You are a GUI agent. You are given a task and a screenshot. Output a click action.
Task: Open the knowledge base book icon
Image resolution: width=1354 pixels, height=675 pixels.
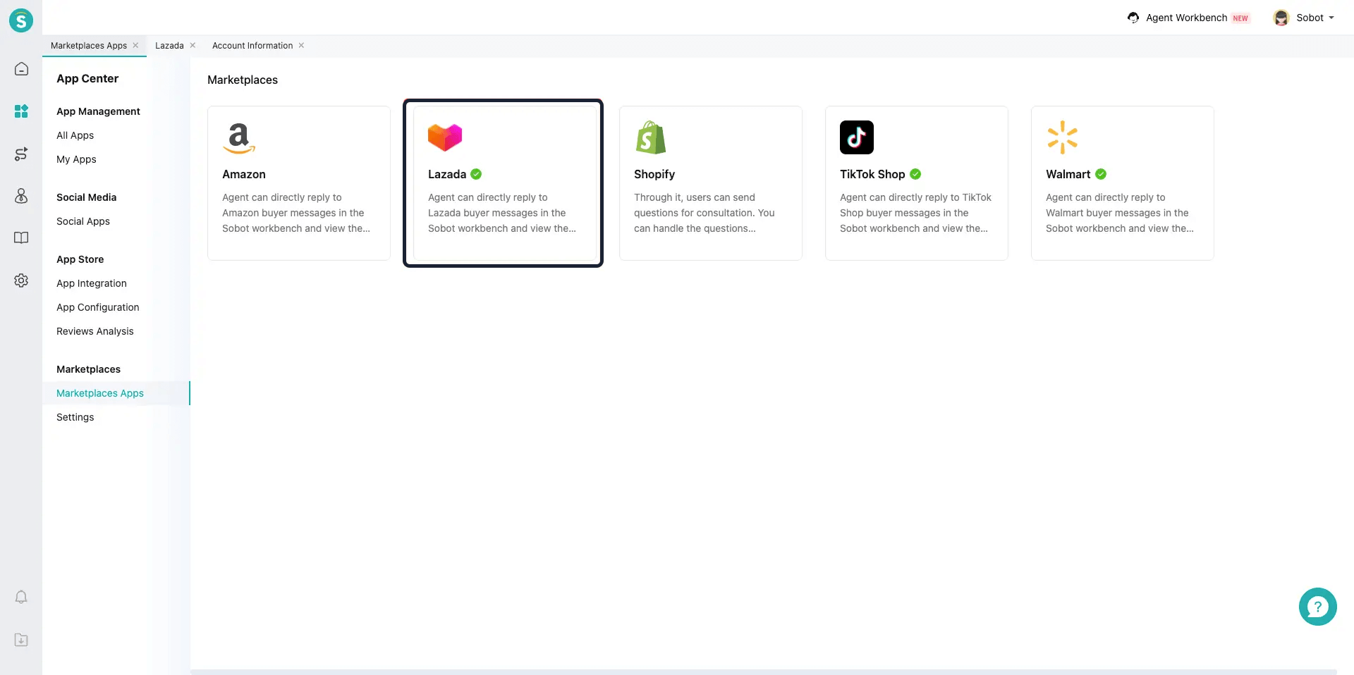21,238
